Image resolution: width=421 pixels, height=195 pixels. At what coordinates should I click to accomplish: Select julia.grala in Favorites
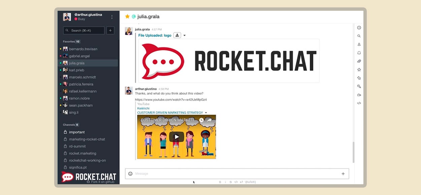tap(88, 63)
